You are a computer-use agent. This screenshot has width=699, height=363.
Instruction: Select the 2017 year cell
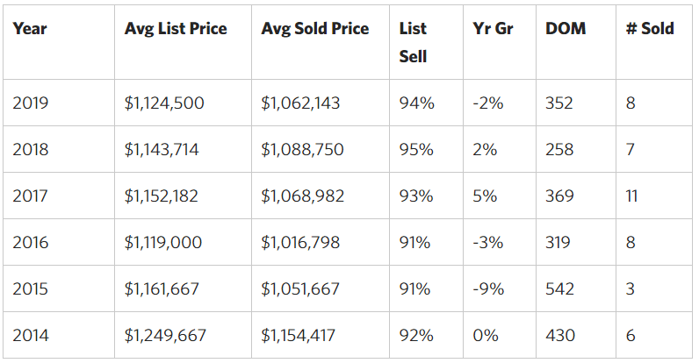coord(31,196)
